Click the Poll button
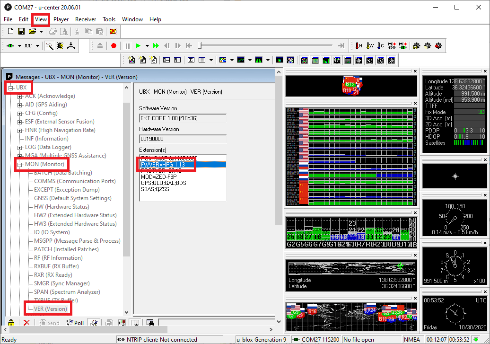Image resolution: width=490 pixels, height=344 pixels. 75,323
